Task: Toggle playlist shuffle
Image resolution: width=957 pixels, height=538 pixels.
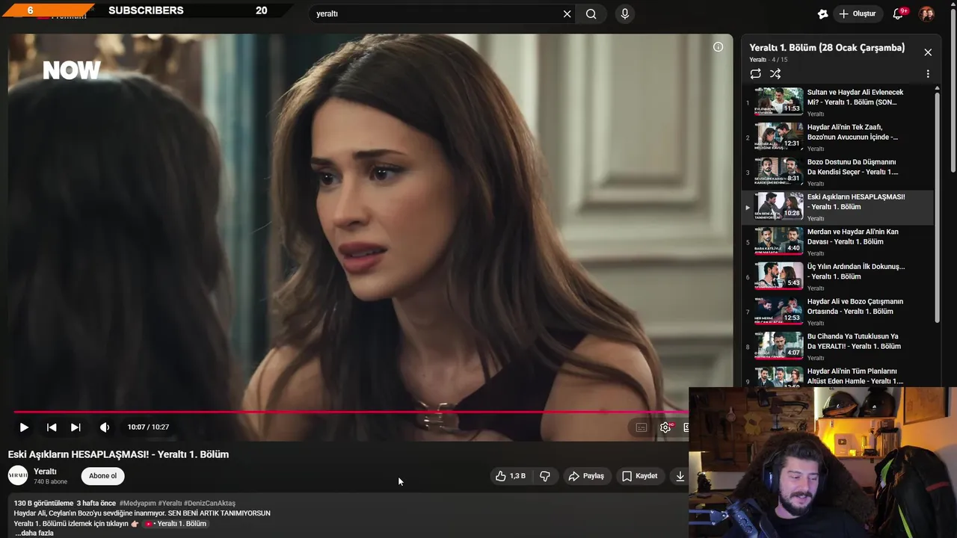Action: [x=775, y=74]
